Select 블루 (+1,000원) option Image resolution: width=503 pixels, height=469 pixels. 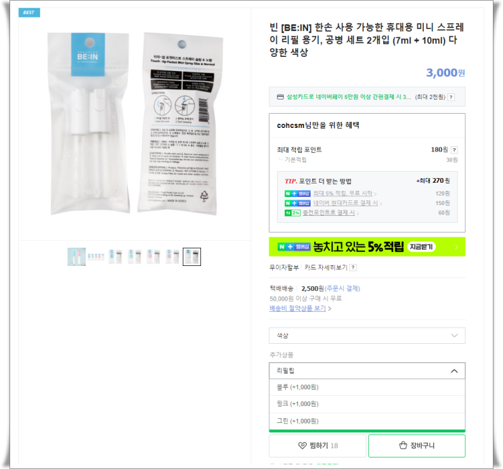[367, 387]
